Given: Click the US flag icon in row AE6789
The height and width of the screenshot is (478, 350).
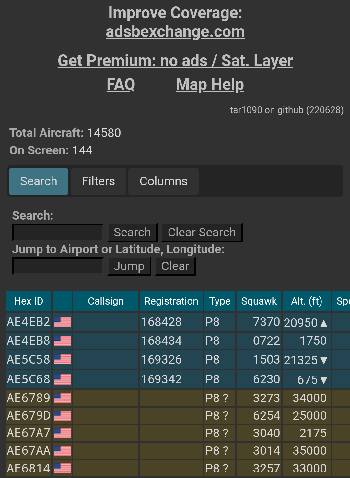Looking at the screenshot, I should tap(62, 398).
